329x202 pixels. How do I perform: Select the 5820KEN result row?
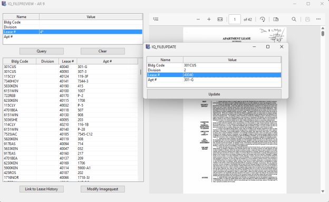point(71,139)
